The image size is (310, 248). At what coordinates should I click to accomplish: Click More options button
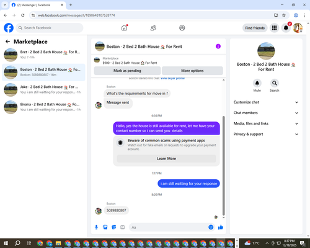192,71
